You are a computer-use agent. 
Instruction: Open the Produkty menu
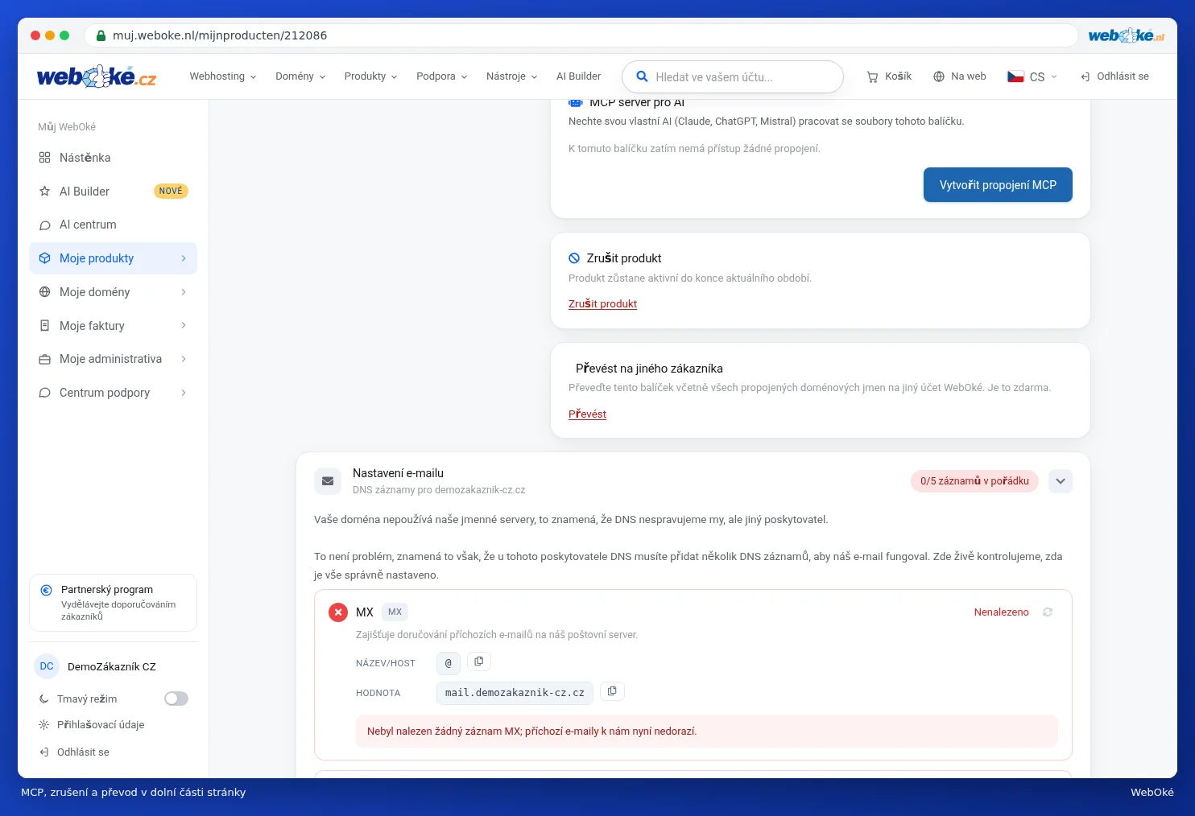[370, 76]
